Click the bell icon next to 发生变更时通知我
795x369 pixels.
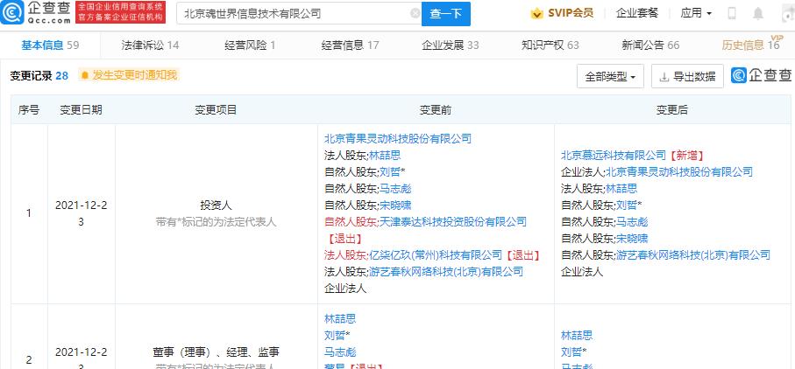pyautogui.click(x=85, y=75)
